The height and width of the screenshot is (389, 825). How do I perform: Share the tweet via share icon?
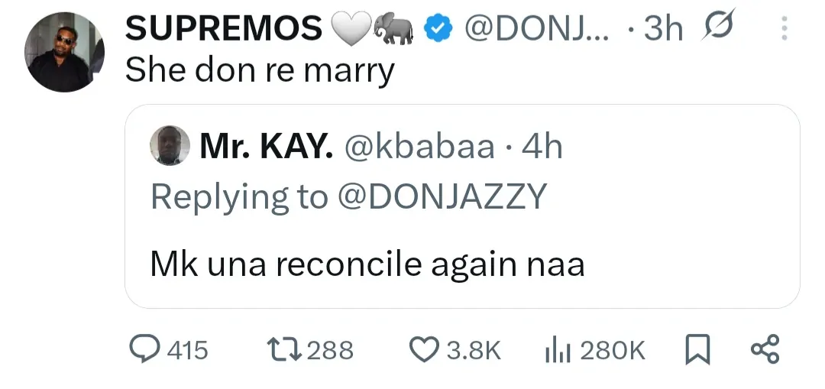765,350
